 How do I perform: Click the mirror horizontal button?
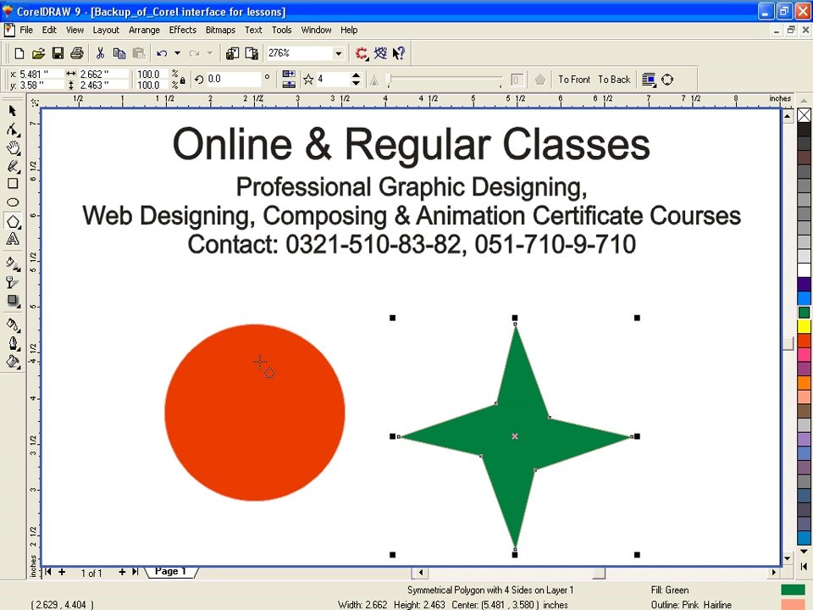289,75
